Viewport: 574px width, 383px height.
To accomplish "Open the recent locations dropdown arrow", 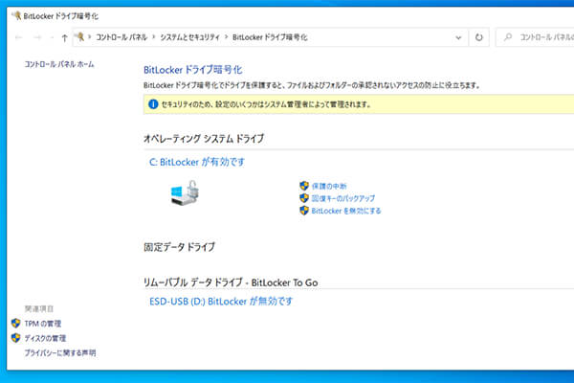I will point(52,37).
